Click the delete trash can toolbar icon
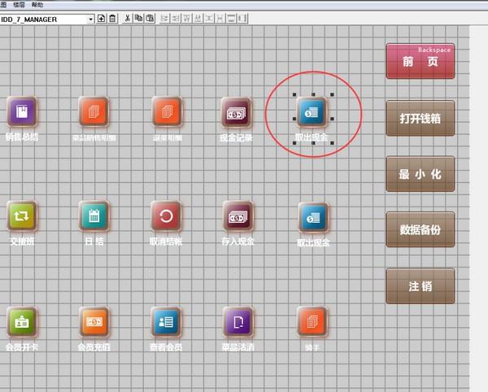The height and width of the screenshot is (392, 488). coord(112,18)
